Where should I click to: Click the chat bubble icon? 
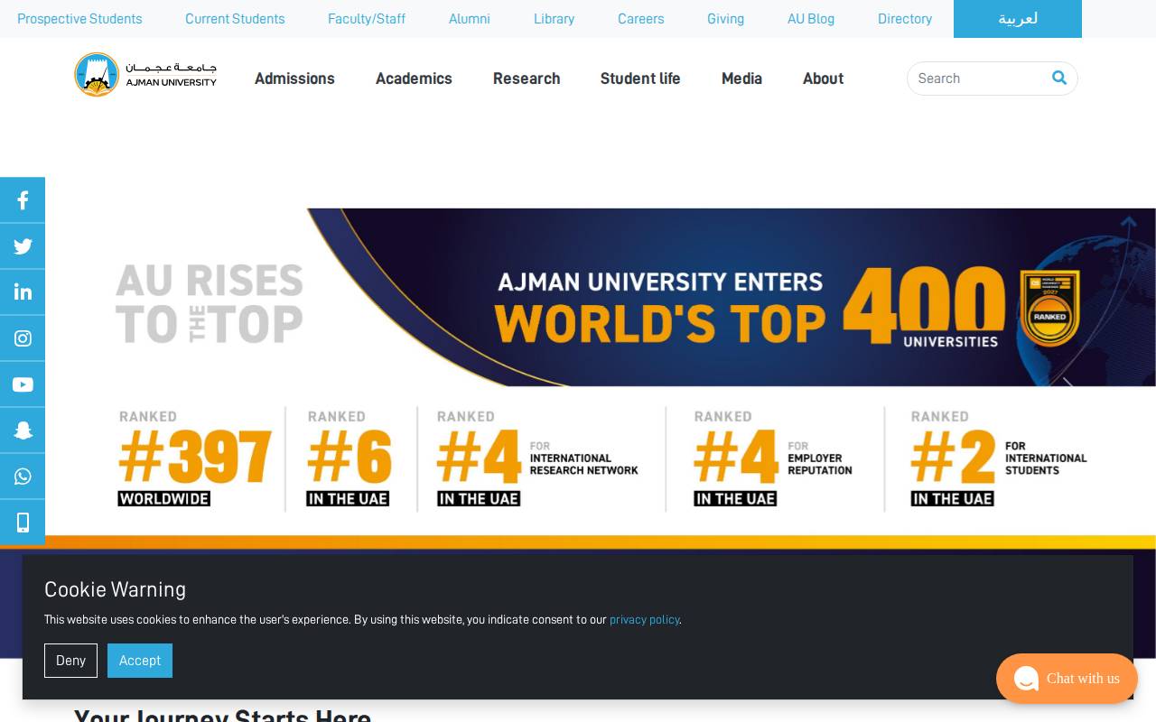click(x=1026, y=679)
